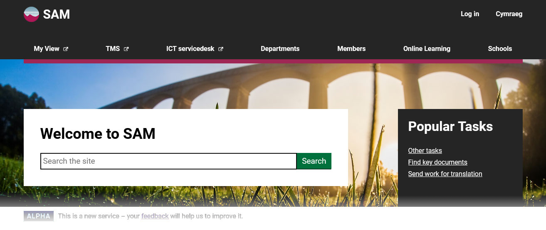Click the Search the site input field

(x=168, y=161)
